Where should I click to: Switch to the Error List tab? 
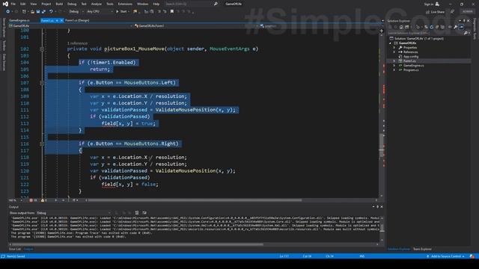tap(15, 249)
